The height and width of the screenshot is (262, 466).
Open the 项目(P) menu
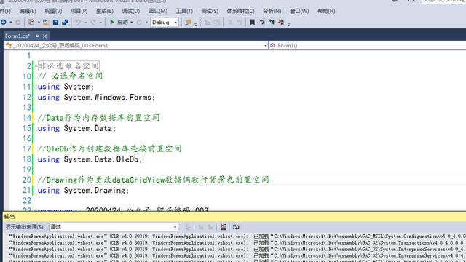point(79,11)
